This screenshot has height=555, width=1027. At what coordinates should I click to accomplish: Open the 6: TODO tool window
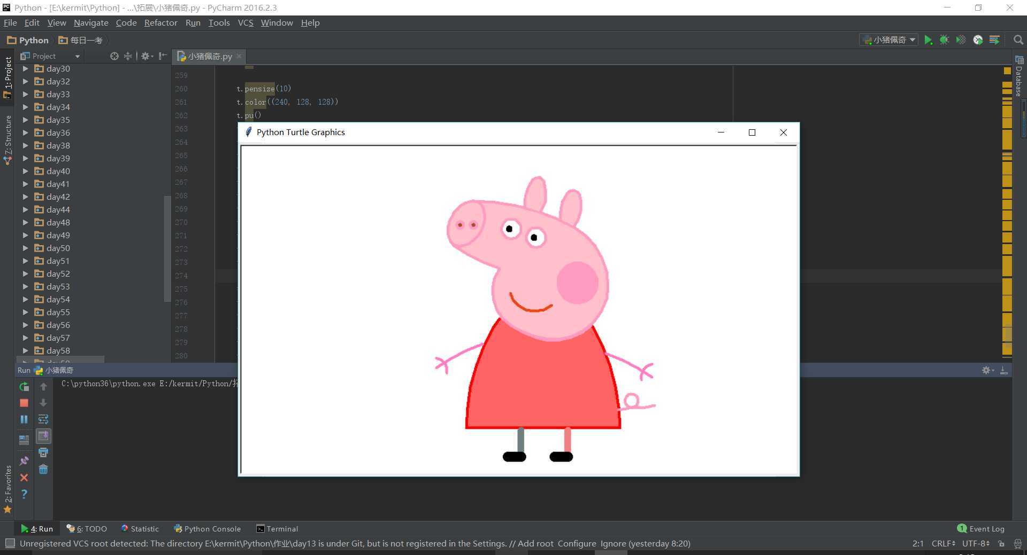pos(87,529)
